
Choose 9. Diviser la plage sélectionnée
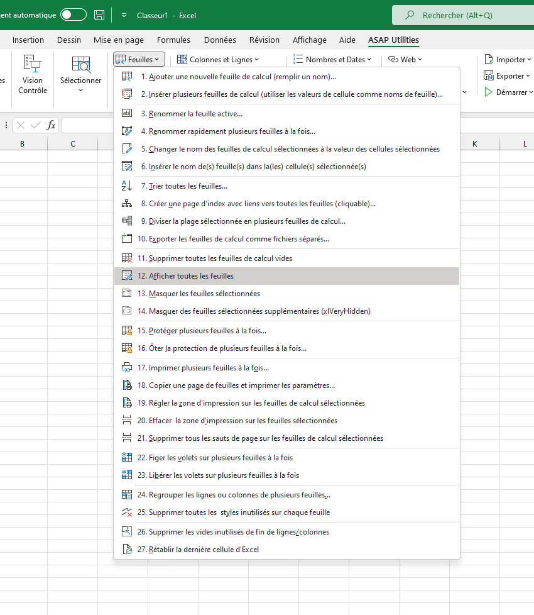click(x=286, y=221)
